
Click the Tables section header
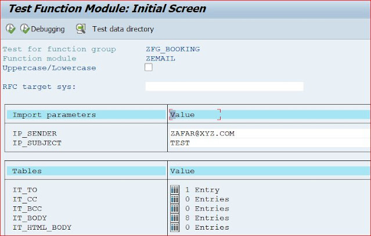87,171
